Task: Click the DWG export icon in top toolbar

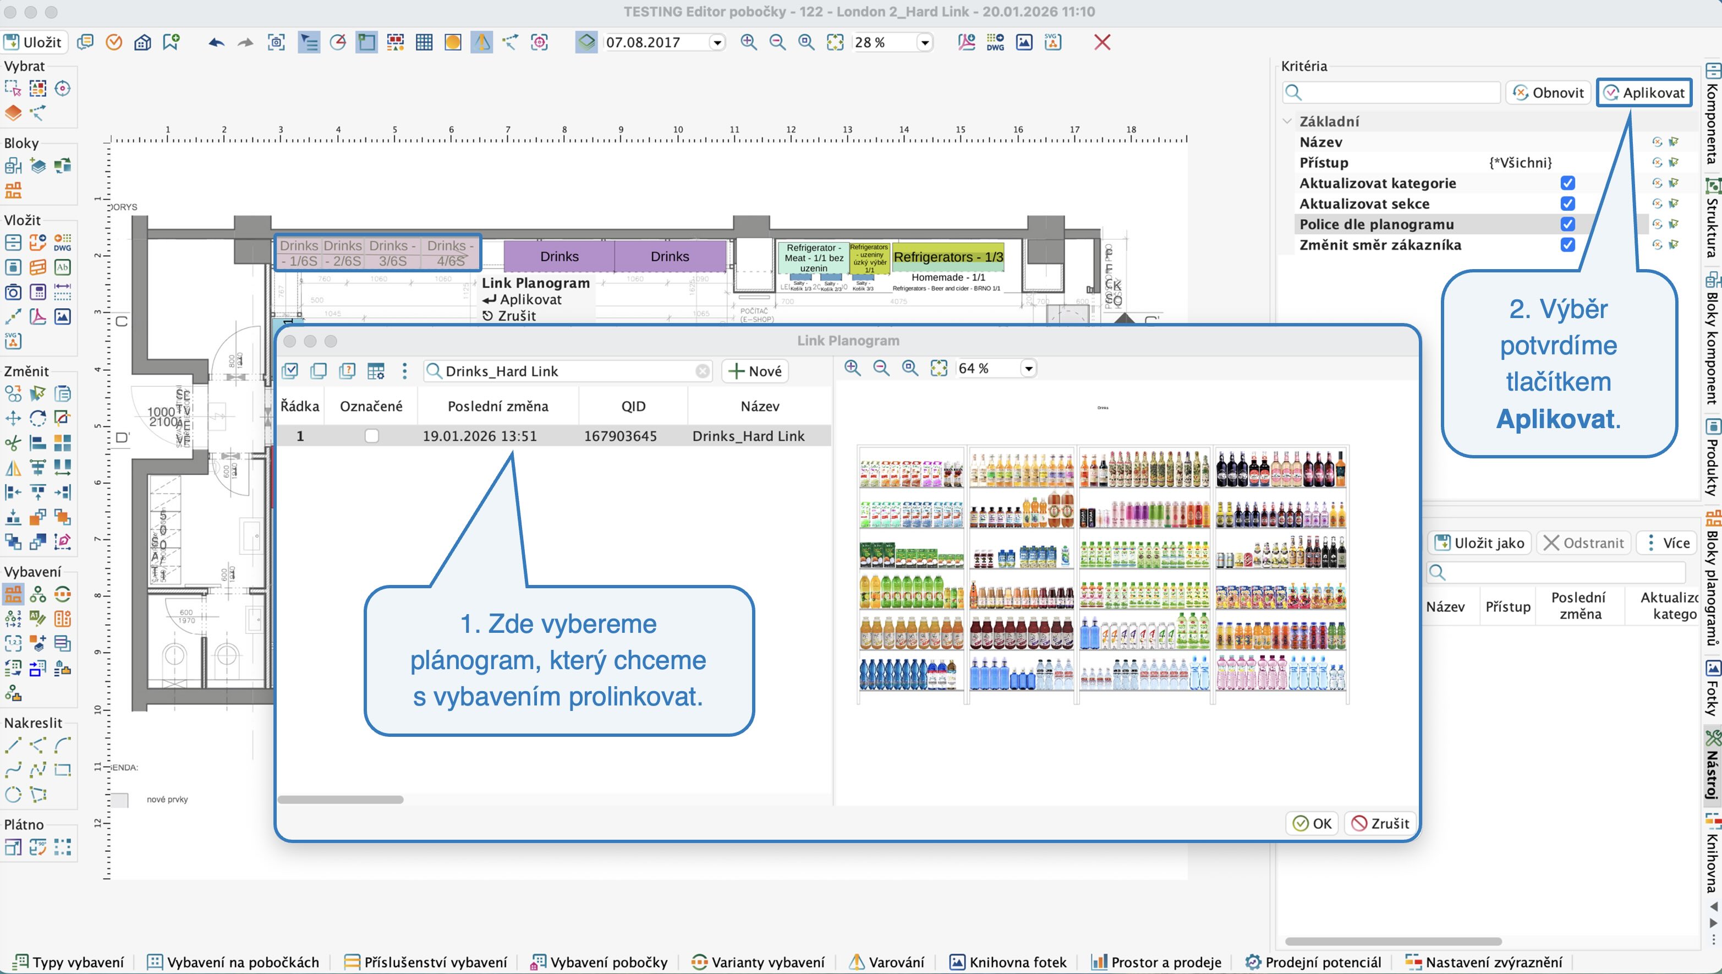Action: tap(995, 42)
